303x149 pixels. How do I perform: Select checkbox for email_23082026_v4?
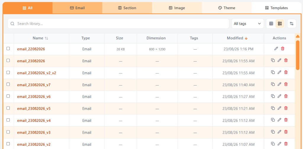click(8, 120)
